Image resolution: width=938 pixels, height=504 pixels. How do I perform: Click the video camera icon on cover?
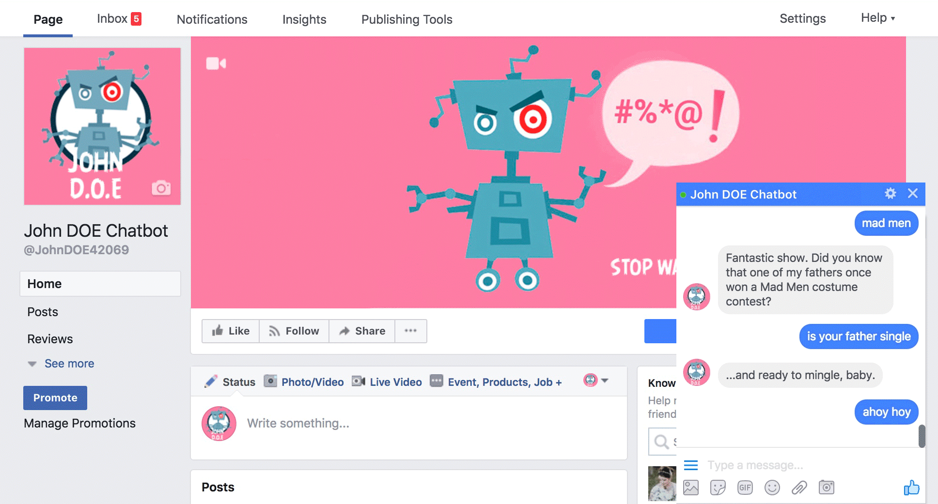(x=216, y=63)
